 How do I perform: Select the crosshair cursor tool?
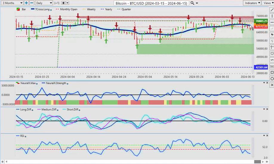272,47
